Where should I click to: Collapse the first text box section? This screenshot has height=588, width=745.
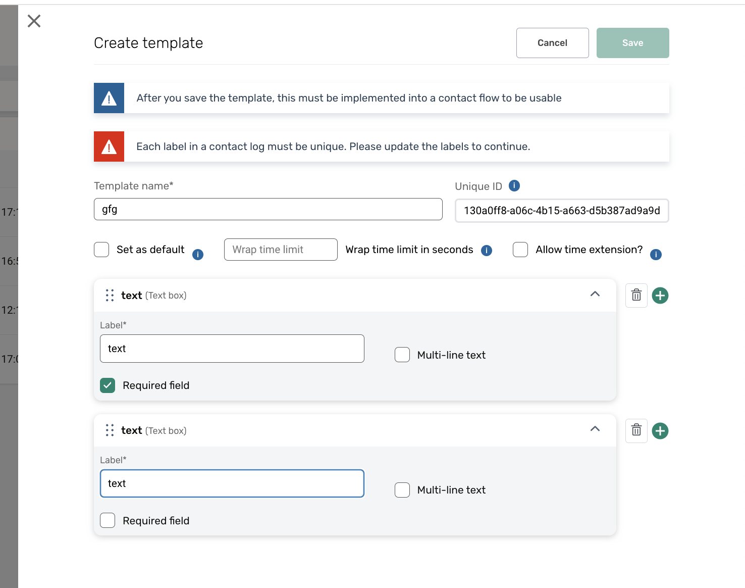[595, 294]
